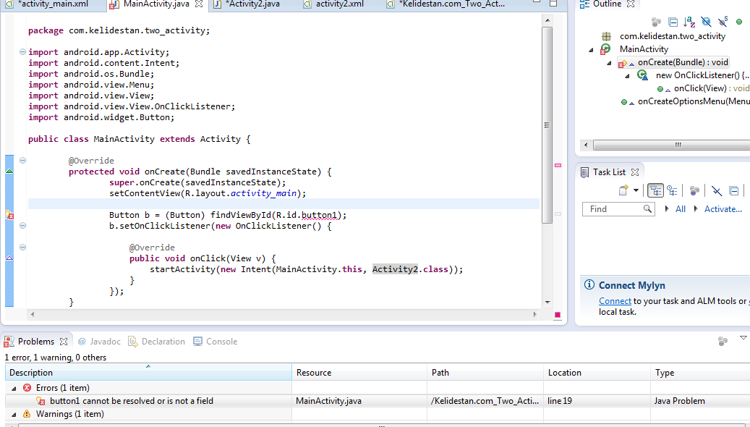
Task: Select onCreateOptionsMenu in the Outline
Action: click(x=694, y=101)
